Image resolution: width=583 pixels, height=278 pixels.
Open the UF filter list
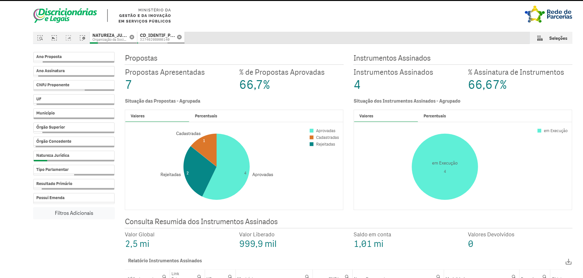click(74, 99)
